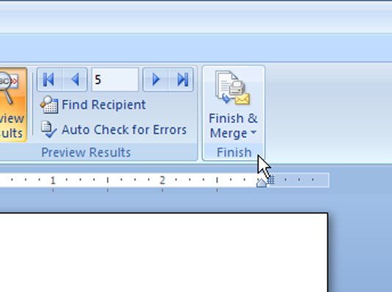
Task: Click inside the blank document page
Action: pyautogui.click(x=163, y=252)
